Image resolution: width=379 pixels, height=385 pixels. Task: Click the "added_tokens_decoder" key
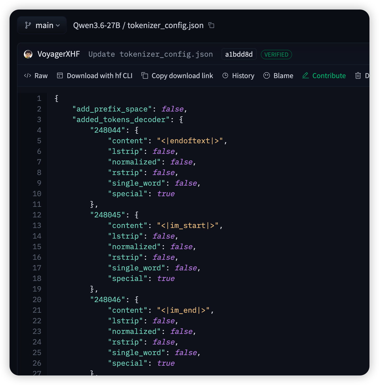pos(121,120)
